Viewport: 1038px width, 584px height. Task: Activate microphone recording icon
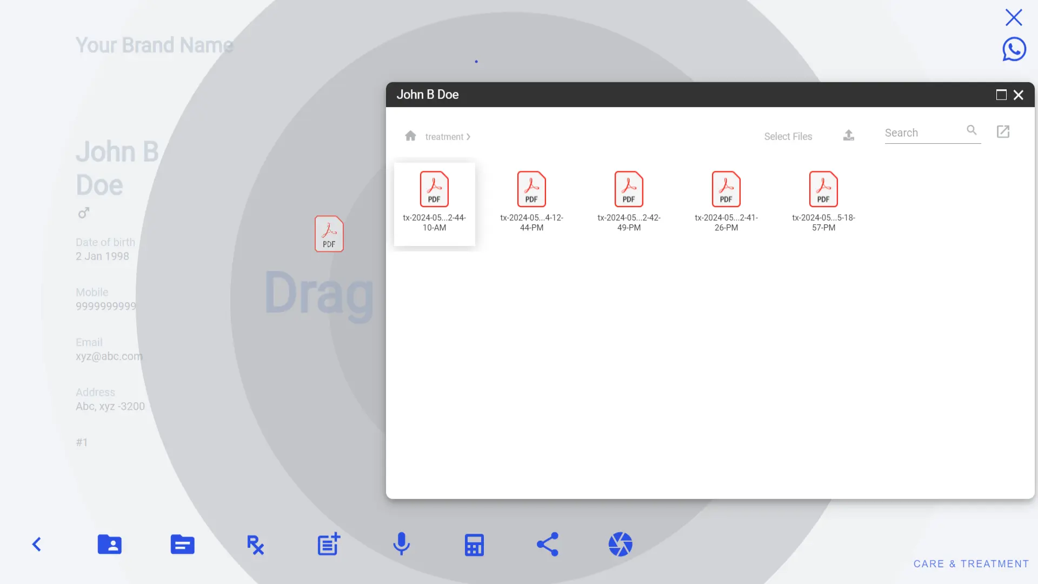[x=401, y=544]
